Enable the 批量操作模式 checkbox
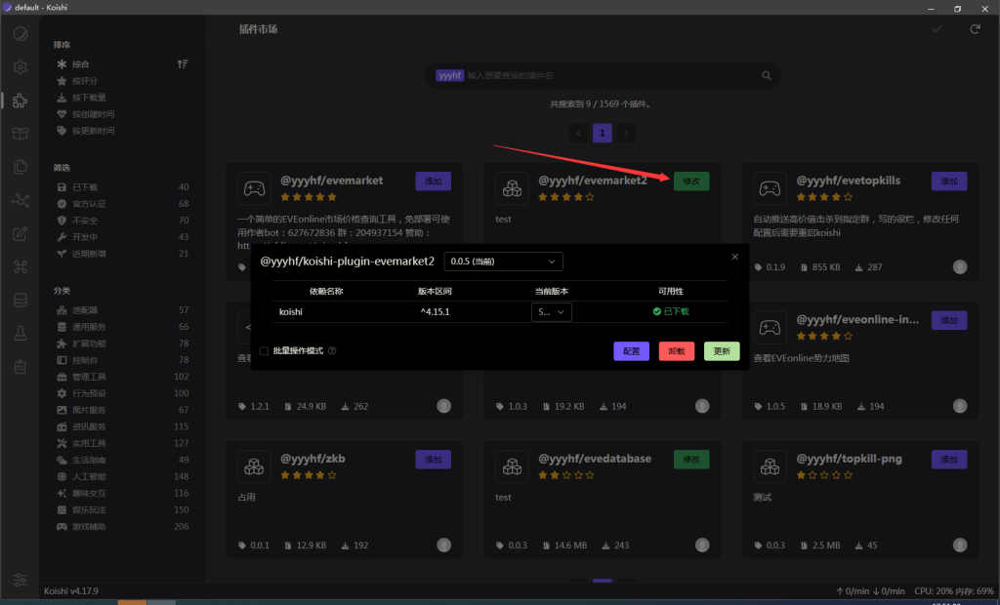This screenshot has width=1000, height=605. pyautogui.click(x=265, y=351)
